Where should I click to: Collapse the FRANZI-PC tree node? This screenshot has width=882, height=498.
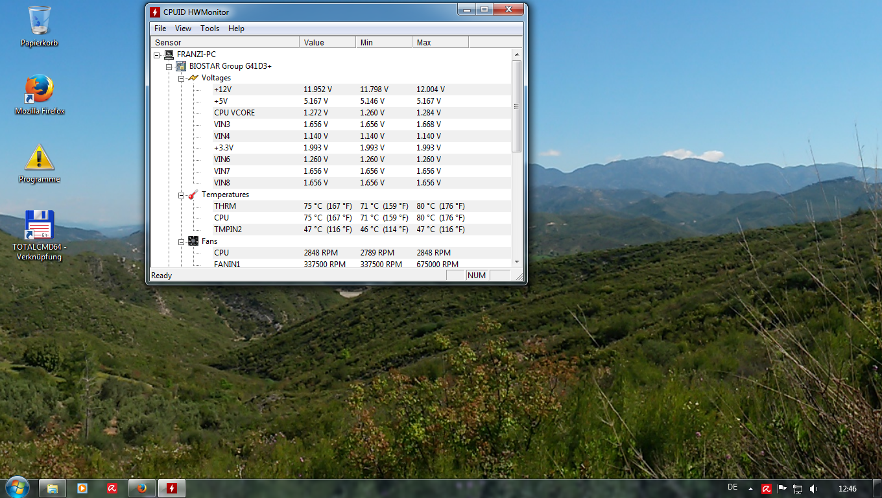(157, 55)
